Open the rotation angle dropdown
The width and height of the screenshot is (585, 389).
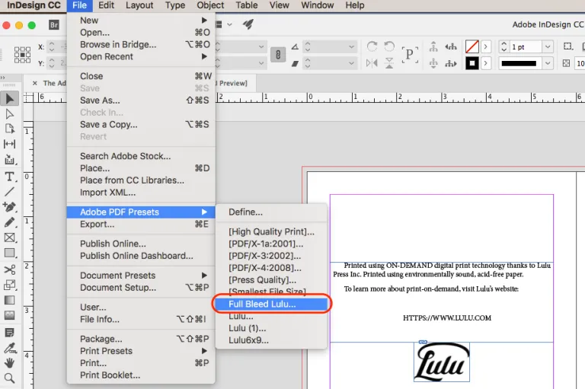pos(351,46)
